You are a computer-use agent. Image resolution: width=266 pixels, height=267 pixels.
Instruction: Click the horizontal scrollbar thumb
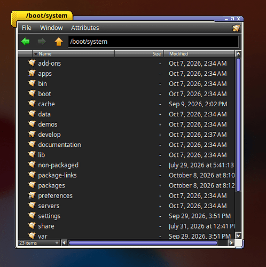143,243
